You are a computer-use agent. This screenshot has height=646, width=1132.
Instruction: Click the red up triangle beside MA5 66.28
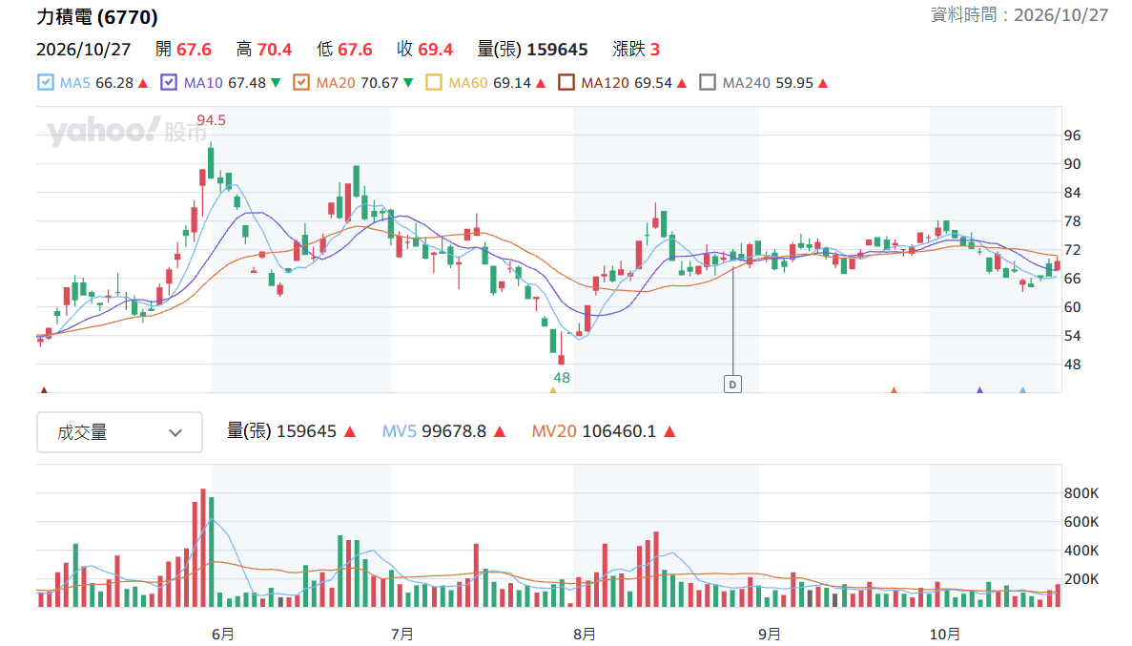tap(143, 83)
